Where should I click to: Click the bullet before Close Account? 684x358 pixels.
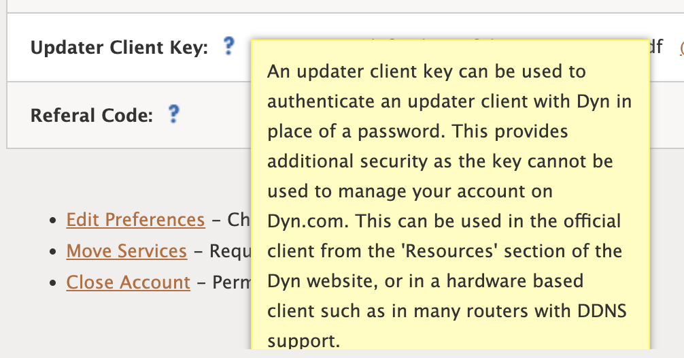pyautogui.click(x=53, y=283)
